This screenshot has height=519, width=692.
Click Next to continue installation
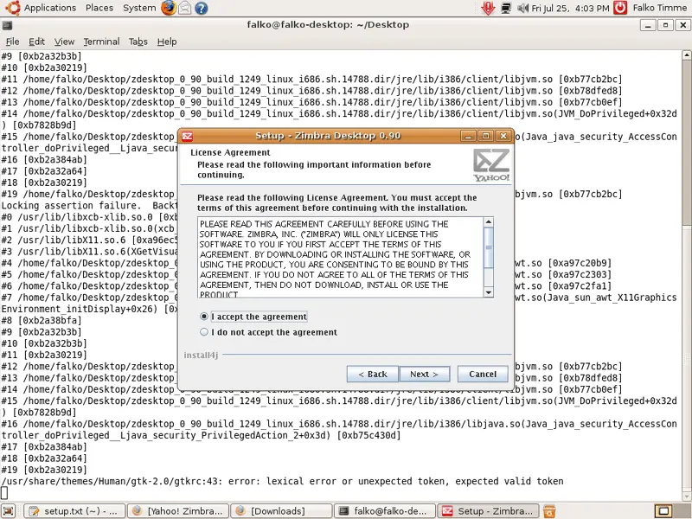(424, 375)
